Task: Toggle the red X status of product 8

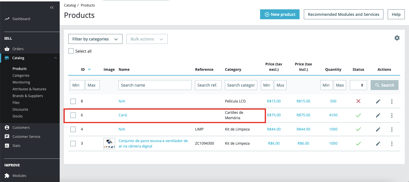Action: click(358, 101)
